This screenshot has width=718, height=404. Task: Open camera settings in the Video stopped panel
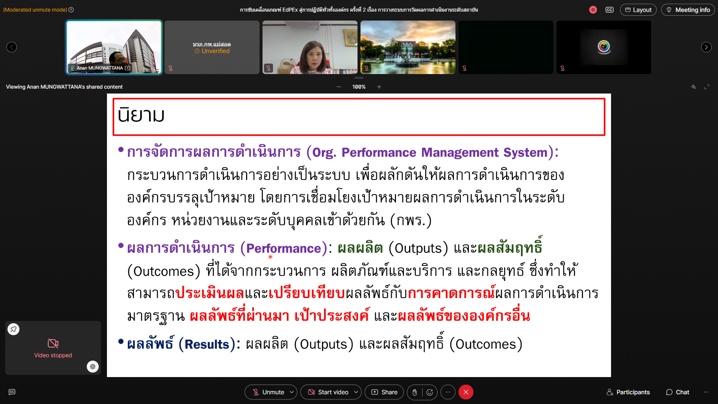tap(93, 367)
